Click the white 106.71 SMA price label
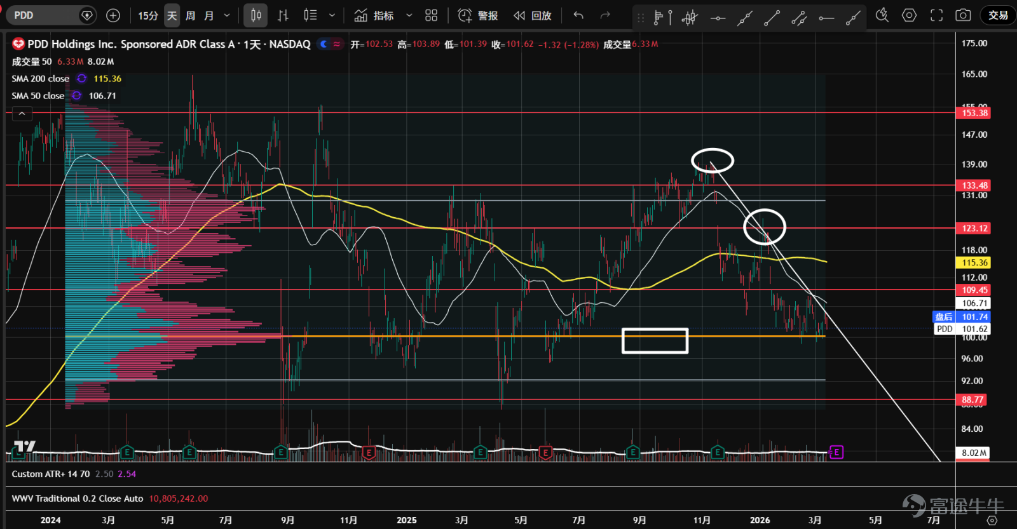The width and height of the screenshot is (1017, 529). [974, 303]
